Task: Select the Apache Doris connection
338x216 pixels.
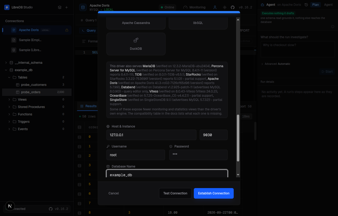Action: (x=37, y=30)
